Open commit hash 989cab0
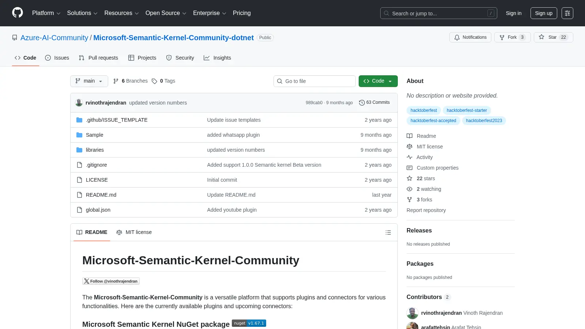The height and width of the screenshot is (329, 585). coord(314,103)
